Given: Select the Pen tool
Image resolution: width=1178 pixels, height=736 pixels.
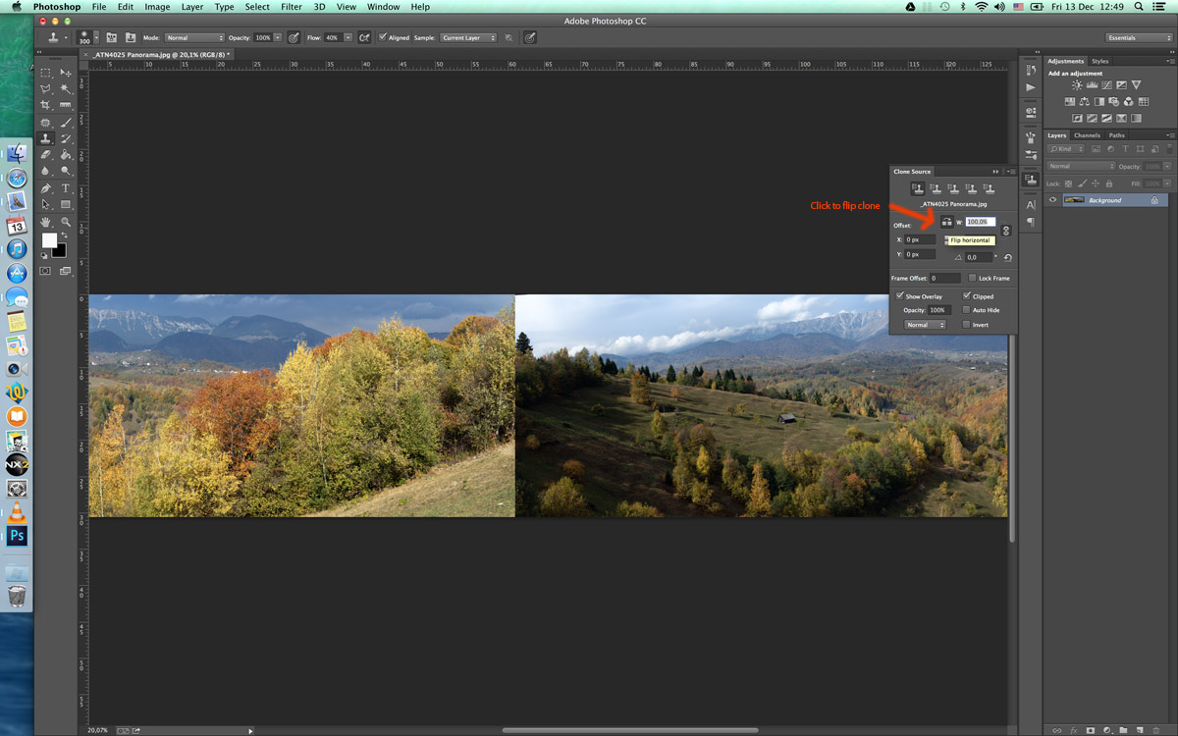Looking at the screenshot, I should pos(46,188).
